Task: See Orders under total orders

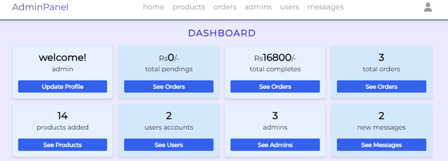Action: click(381, 87)
